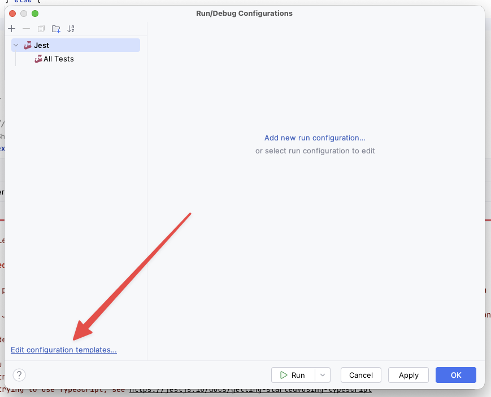Close the dialog with the red button

coord(12,13)
